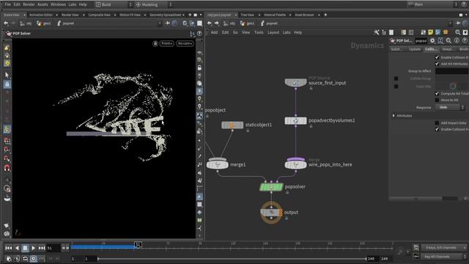Click the current frame number field
Image resolution: width=469 pixels, height=264 pixels.
[x=53, y=248]
